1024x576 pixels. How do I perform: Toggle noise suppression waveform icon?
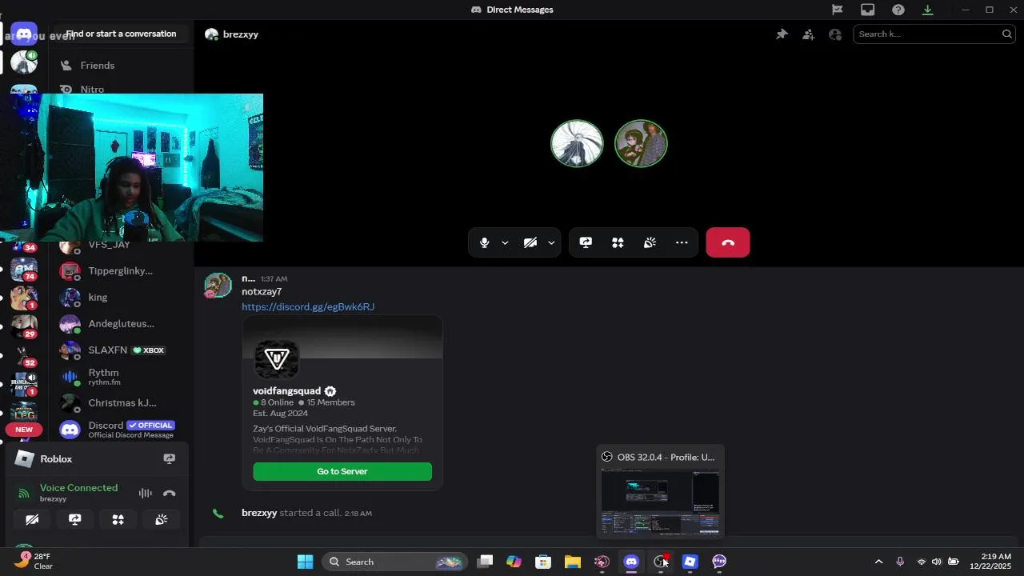(x=145, y=494)
